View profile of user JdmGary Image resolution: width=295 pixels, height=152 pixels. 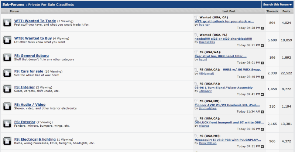[205, 91]
